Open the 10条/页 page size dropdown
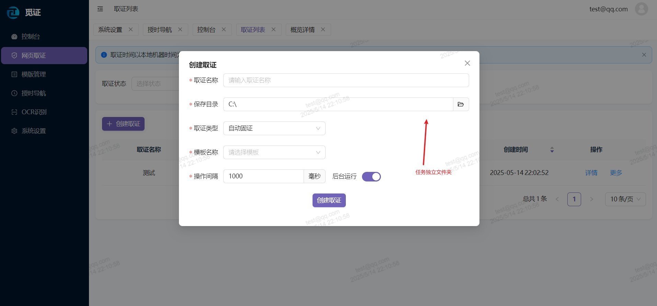This screenshot has height=306, width=657. tap(625, 199)
